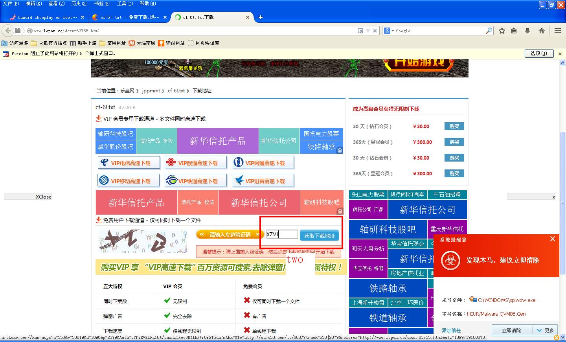
Task: Open the 新手上路 bookmark
Action: click(x=83, y=43)
